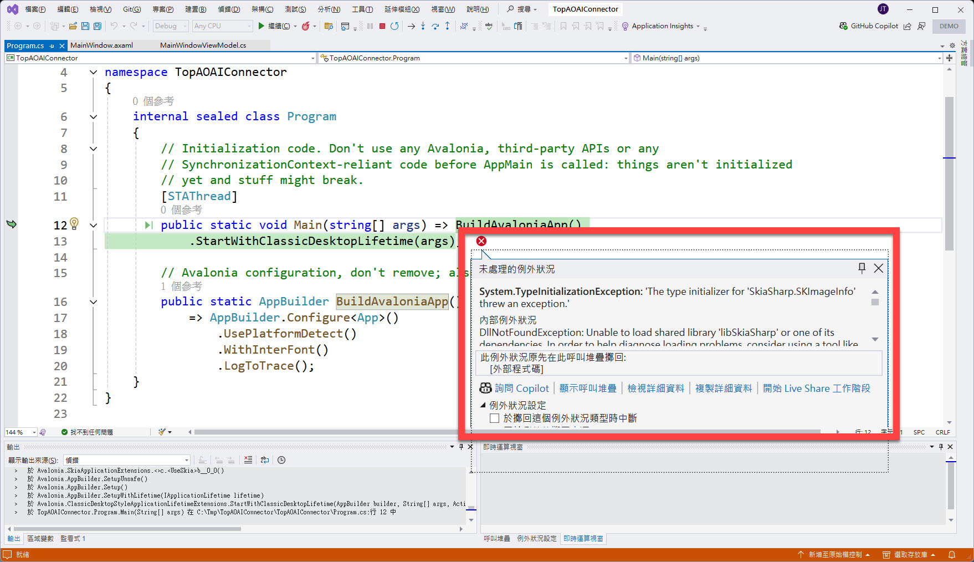Click the Continue debugging play icon
The width and height of the screenshot is (974, 562).
(x=262, y=26)
